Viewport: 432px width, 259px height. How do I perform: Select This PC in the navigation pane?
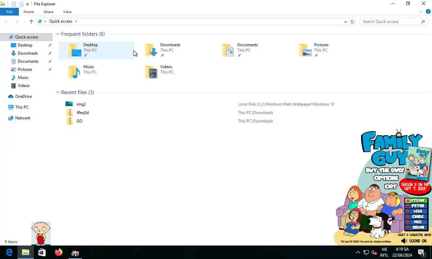[22, 107]
